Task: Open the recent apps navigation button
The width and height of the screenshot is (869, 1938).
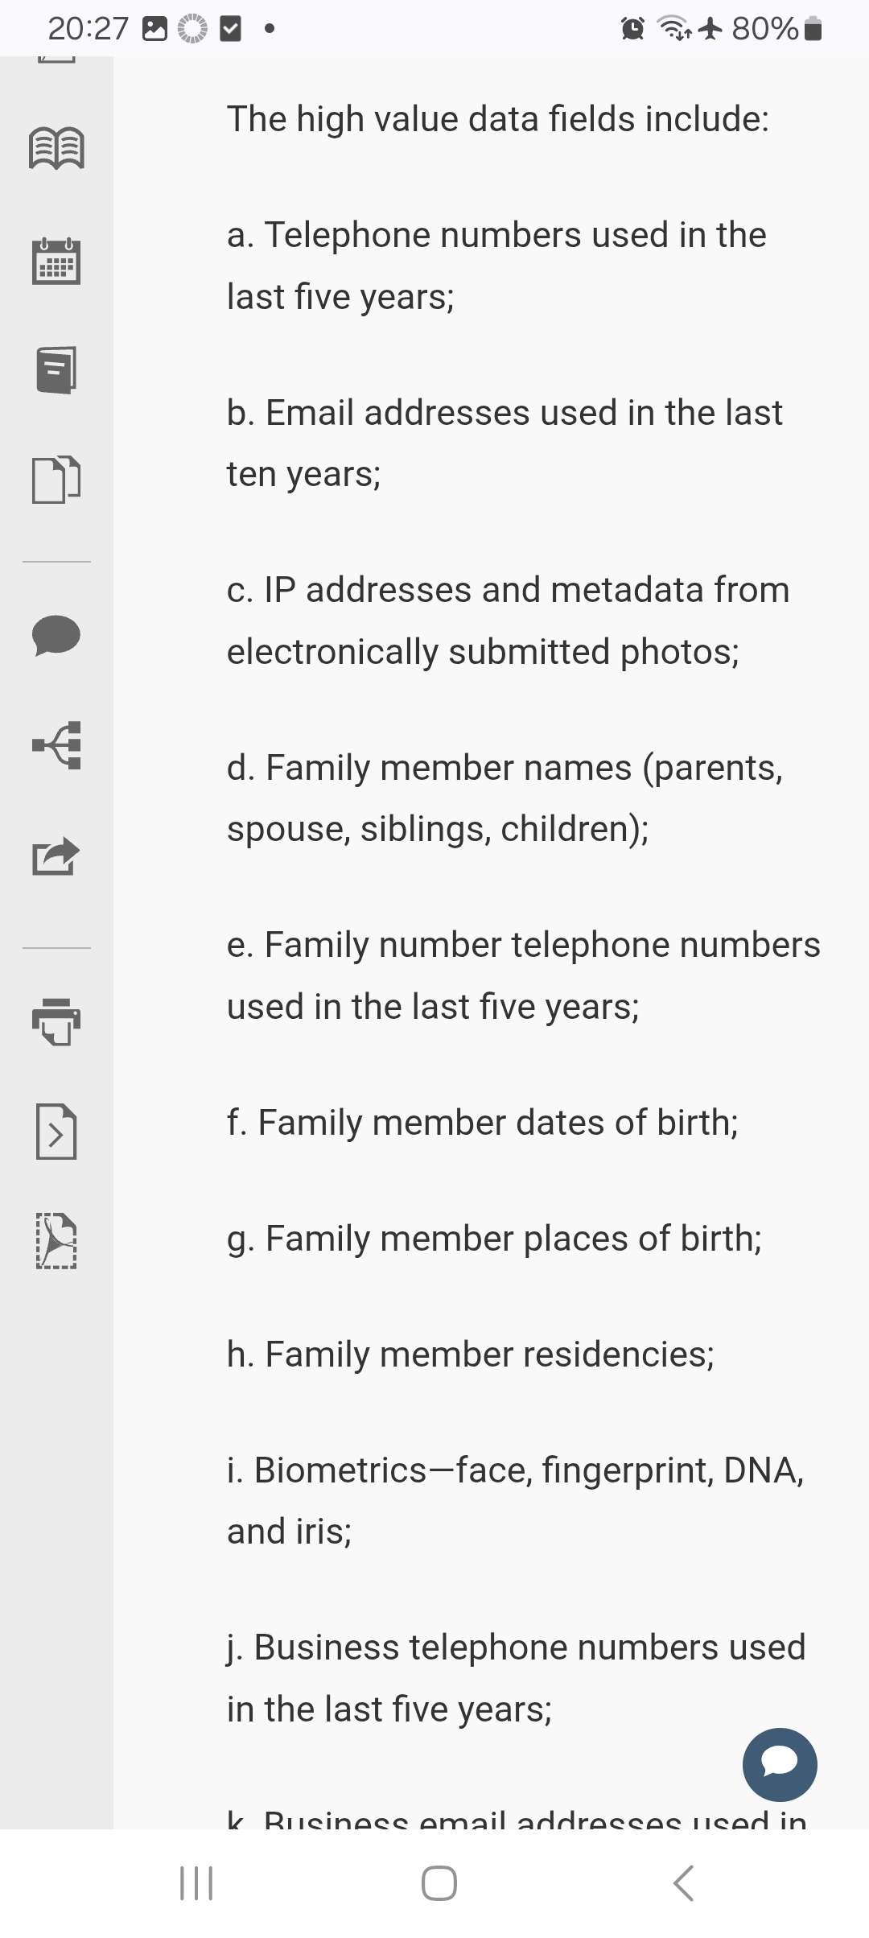Action: tap(196, 1883)
